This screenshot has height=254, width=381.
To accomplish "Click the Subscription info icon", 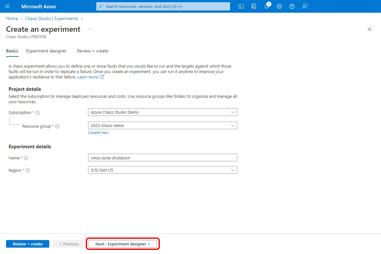I will click(38, 113).
